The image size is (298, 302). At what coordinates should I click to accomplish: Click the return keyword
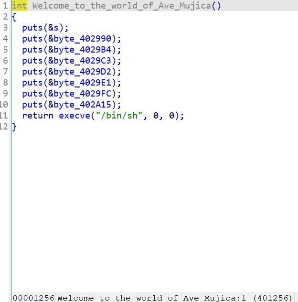[38, 116]
